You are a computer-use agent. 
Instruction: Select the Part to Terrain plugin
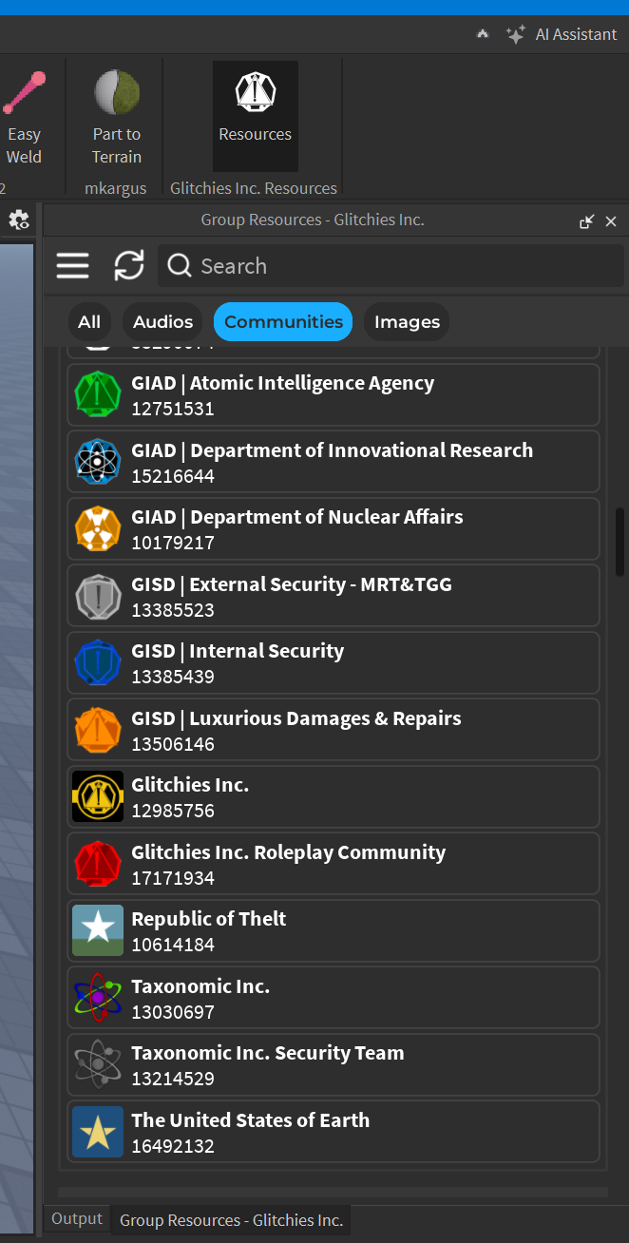click(x=117, y=114)
